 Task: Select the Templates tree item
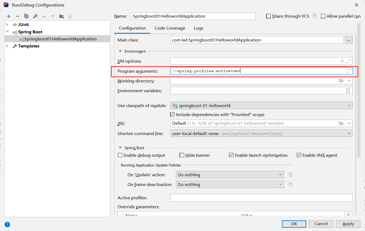click(x=29, y=46)
